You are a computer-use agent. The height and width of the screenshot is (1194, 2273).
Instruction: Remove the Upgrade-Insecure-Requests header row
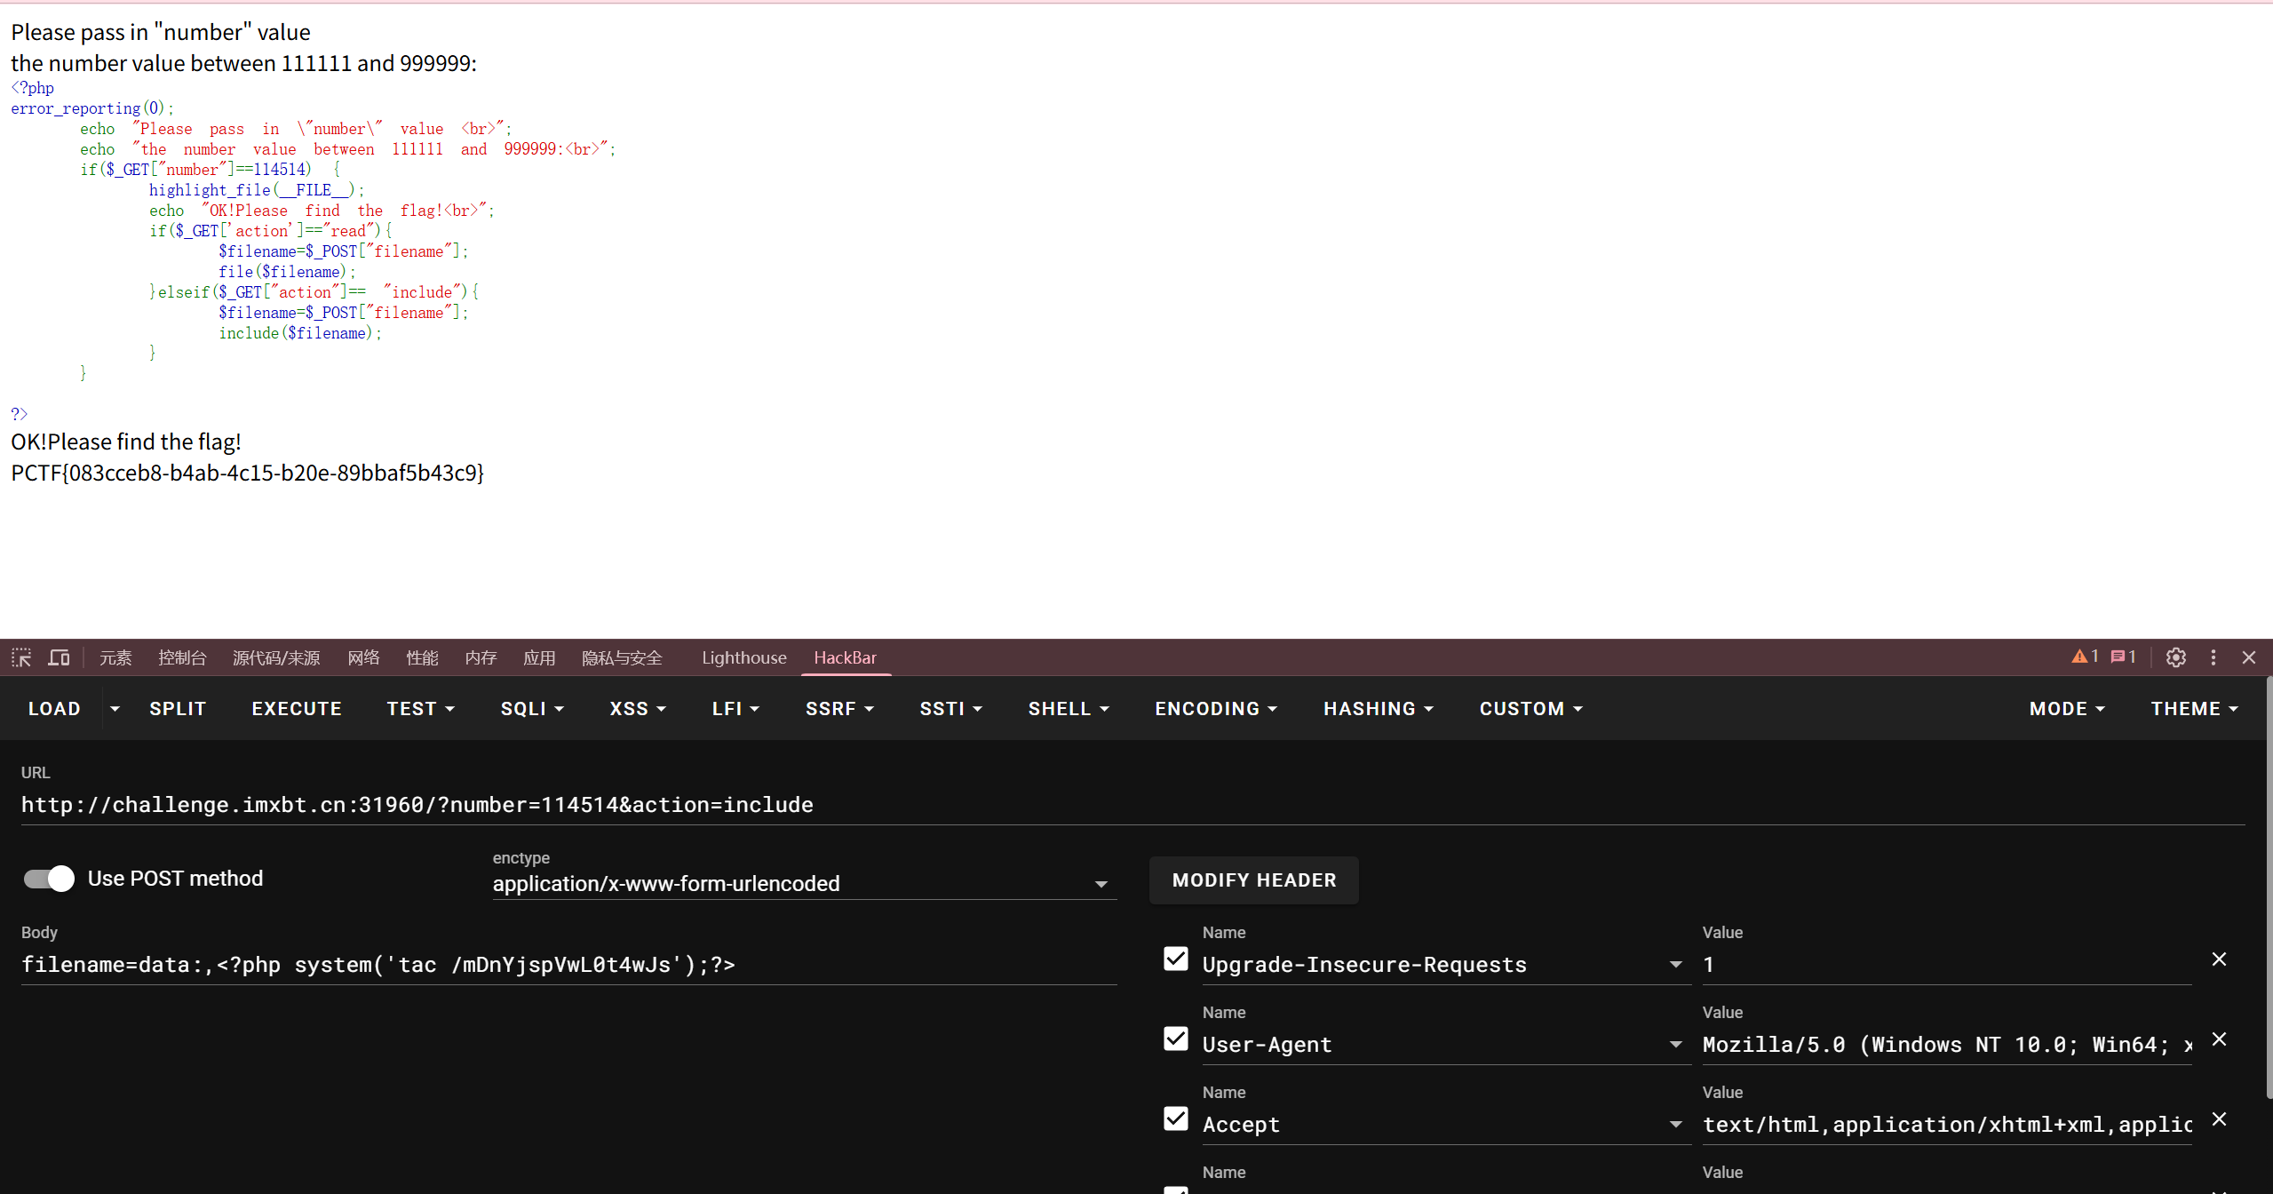pyautogui.click(x=2219, y=959)
